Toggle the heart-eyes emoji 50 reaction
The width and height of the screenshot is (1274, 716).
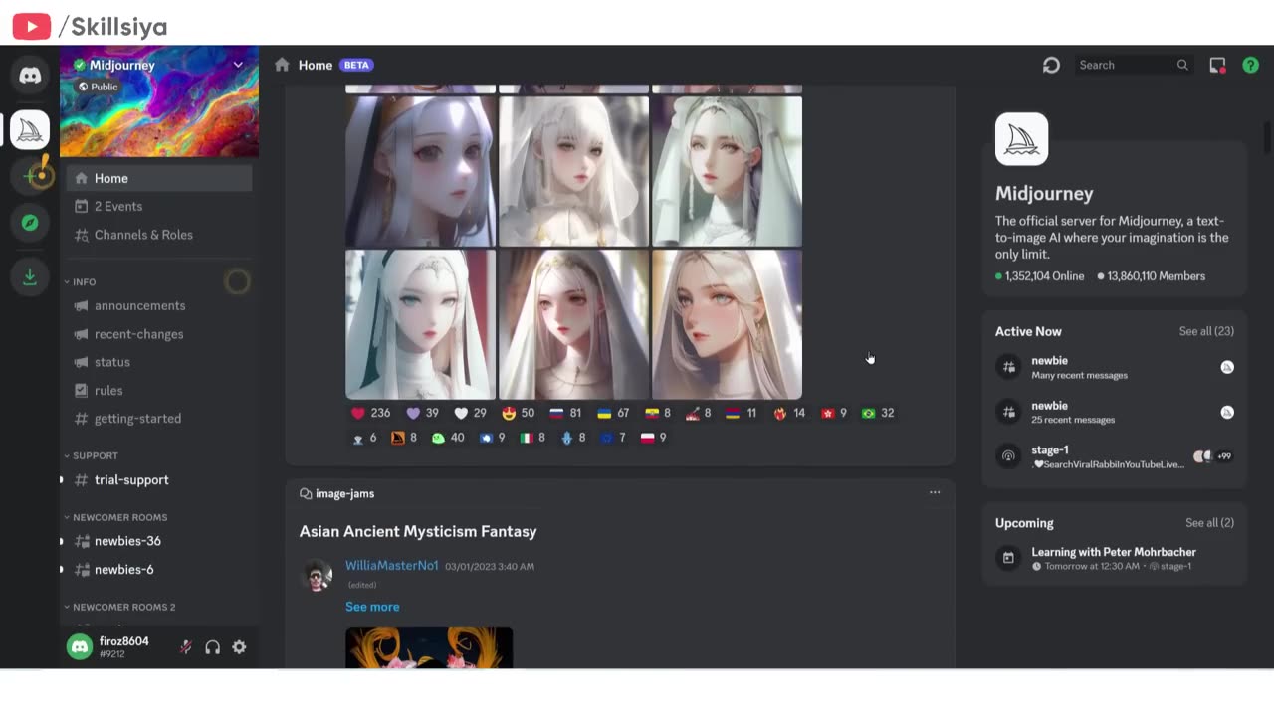click(x=518, y=413)
